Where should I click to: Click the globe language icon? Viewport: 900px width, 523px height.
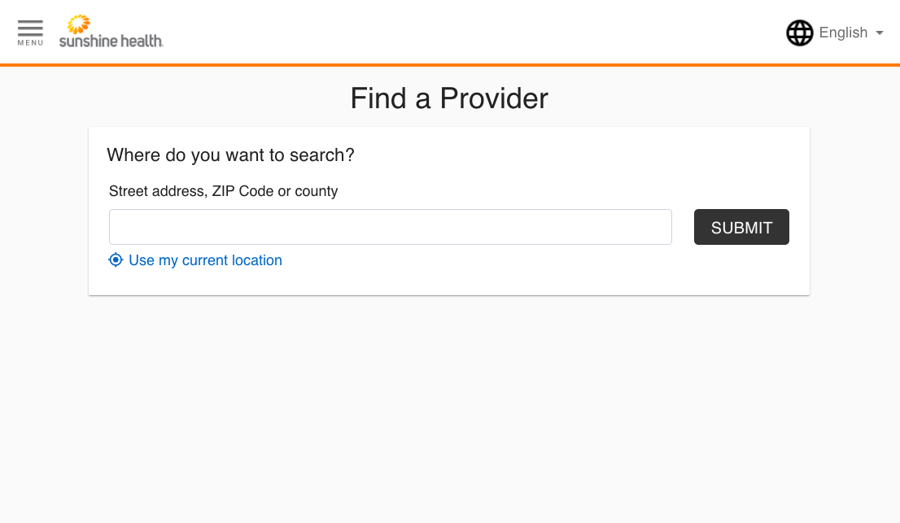[800, 33]
